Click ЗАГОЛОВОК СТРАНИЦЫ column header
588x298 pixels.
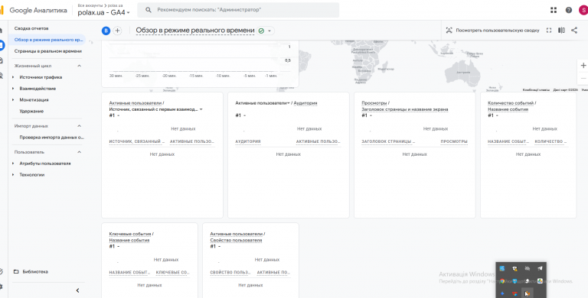pos(388,141)
